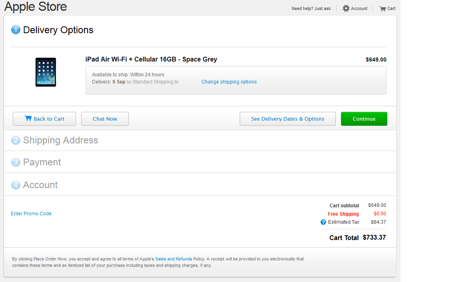Click the Enter Promo Code link

coord(31,214)
